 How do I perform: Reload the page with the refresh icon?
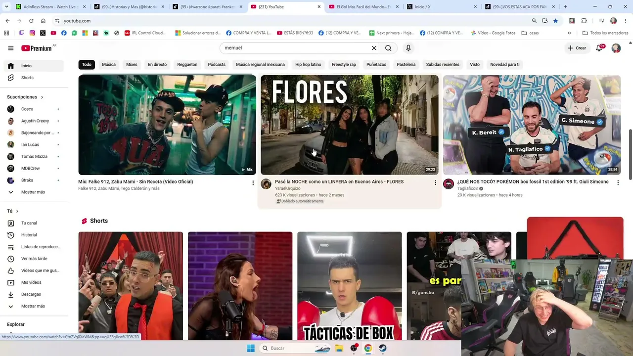pos(31,21)
